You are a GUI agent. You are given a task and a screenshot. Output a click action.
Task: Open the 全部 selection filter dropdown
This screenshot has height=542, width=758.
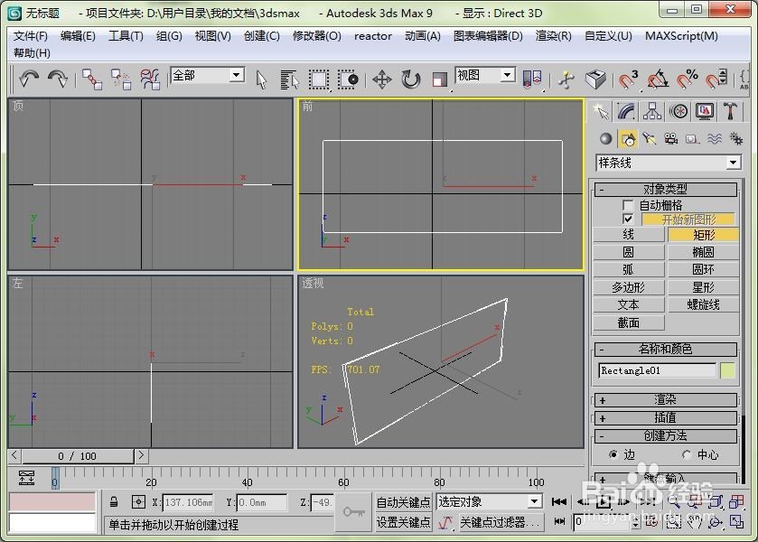click(236, 75)
